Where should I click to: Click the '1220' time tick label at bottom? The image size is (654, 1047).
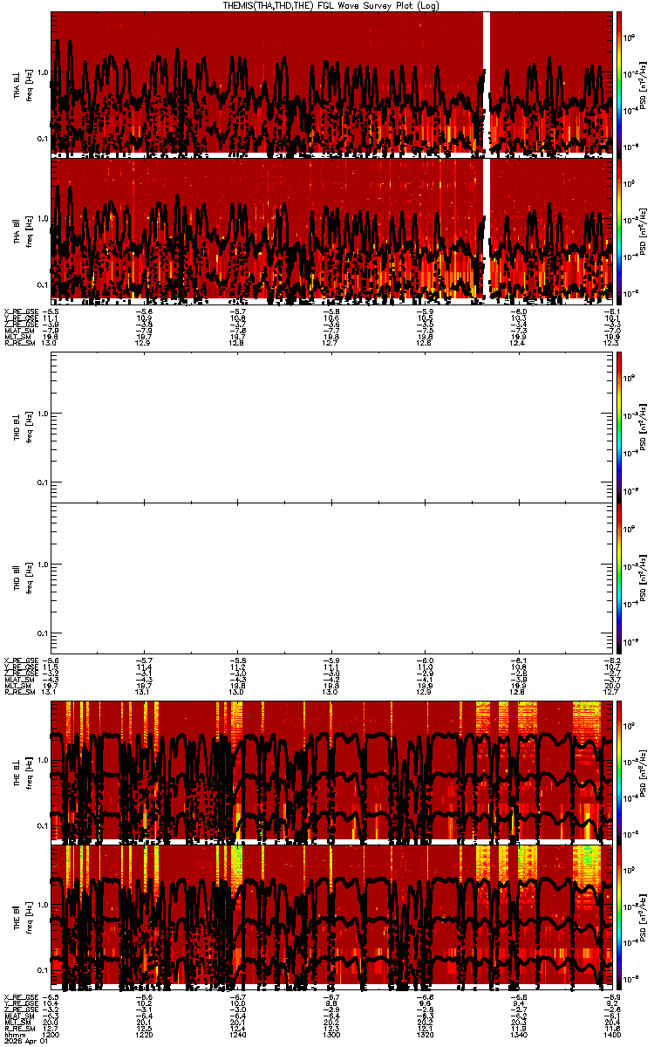(146, 1034)
